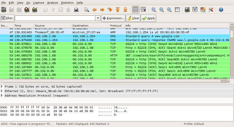Open the Analyze menu
The image size is (234, 127).
(x=52, y=3)
